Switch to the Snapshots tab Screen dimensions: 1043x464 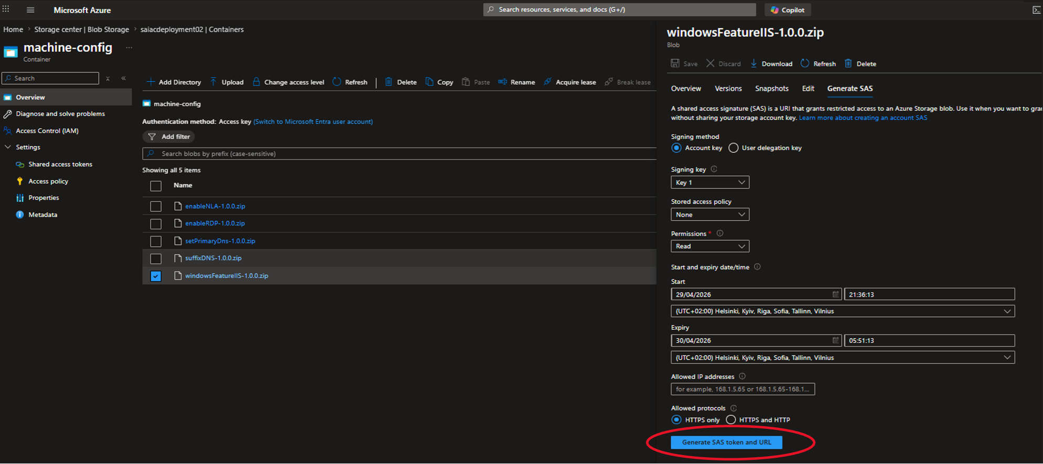pyautogui.click(x=772, y=89)
